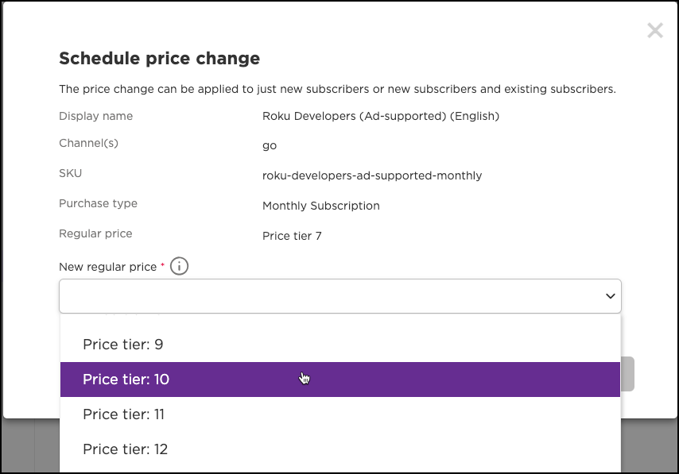The height and width of the screenshot is (474, 679).
Task: Click the channel value 'go'
Action: 270,146
